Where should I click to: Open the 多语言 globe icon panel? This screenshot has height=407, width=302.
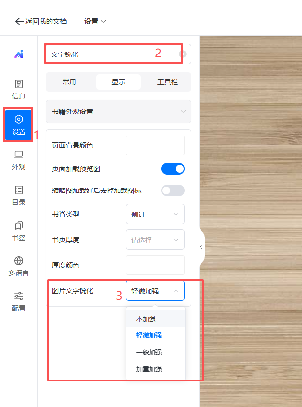pyautogui.click(x=19, y=266)
